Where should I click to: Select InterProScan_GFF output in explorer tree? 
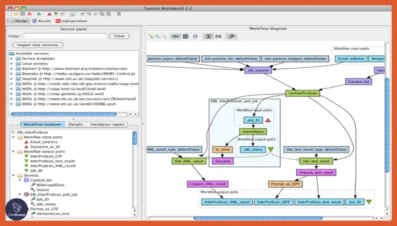(x=46, y=156)
